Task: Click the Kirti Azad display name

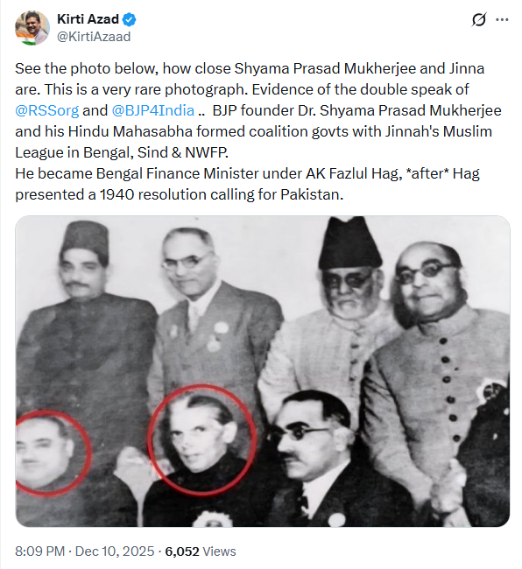Action: (x=88, y=19)
